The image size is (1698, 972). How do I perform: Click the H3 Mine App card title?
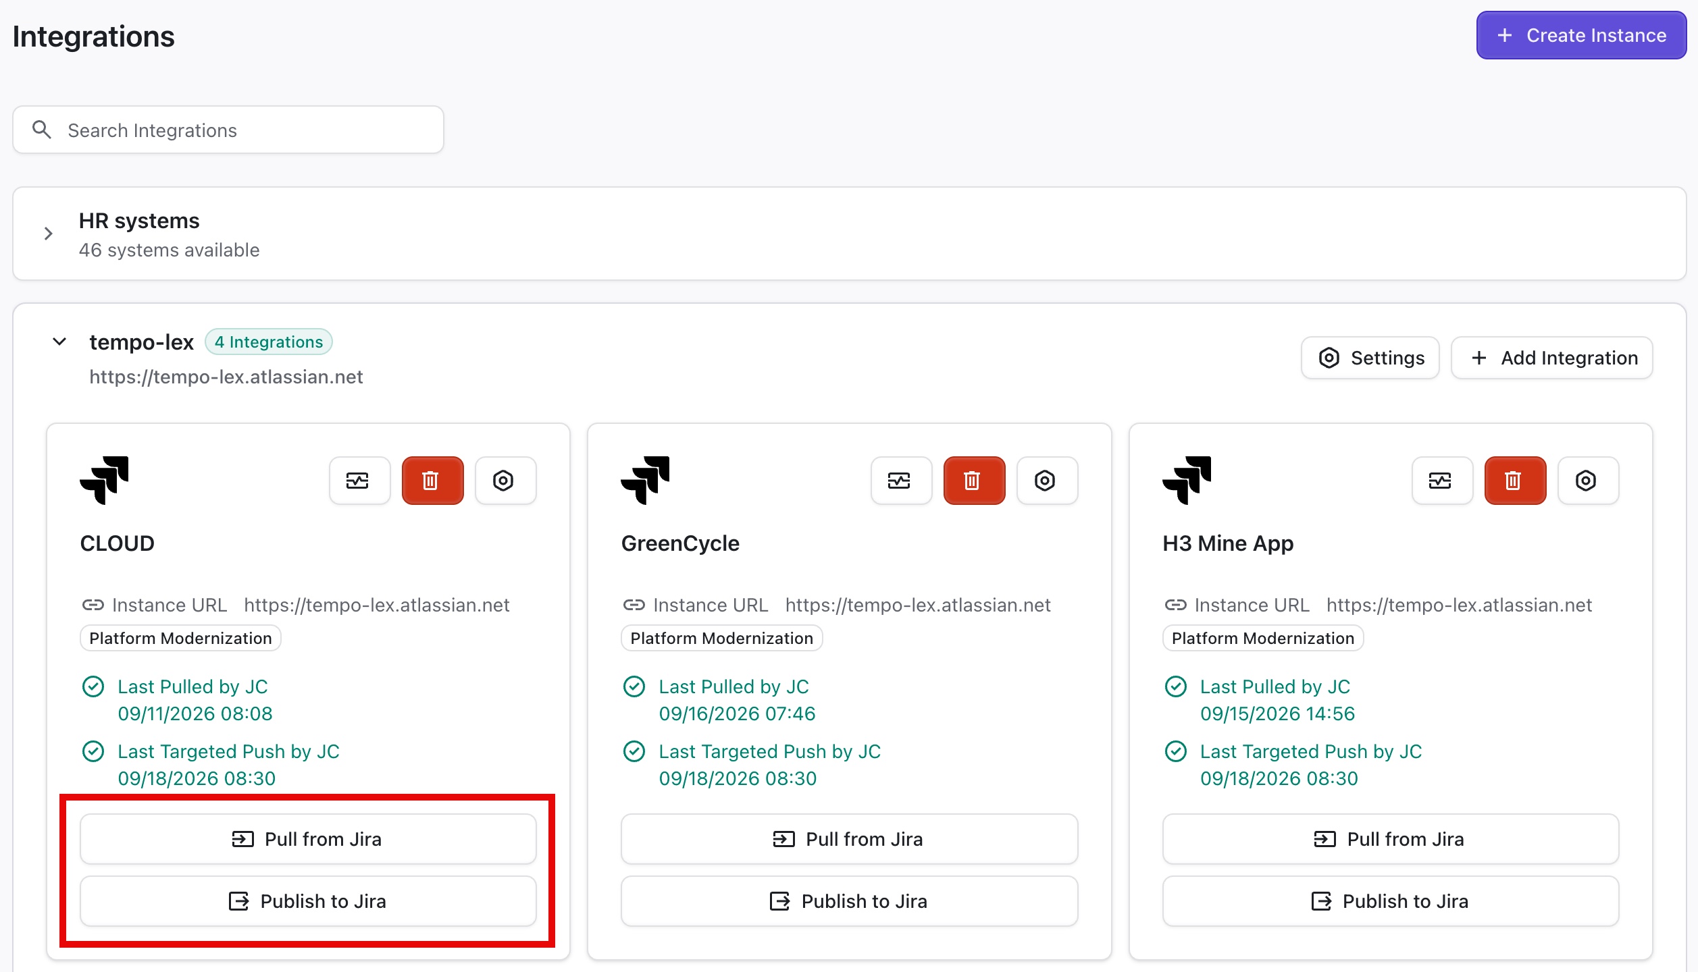[x=1228, y=543]
